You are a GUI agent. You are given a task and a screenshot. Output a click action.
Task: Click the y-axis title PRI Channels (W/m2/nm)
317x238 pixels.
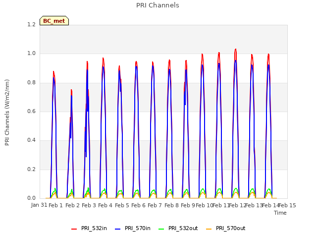[7, 113]
